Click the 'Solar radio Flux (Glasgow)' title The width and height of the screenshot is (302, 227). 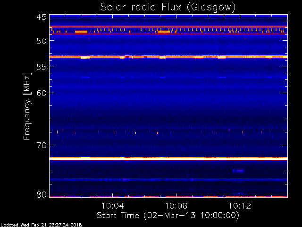168,7
